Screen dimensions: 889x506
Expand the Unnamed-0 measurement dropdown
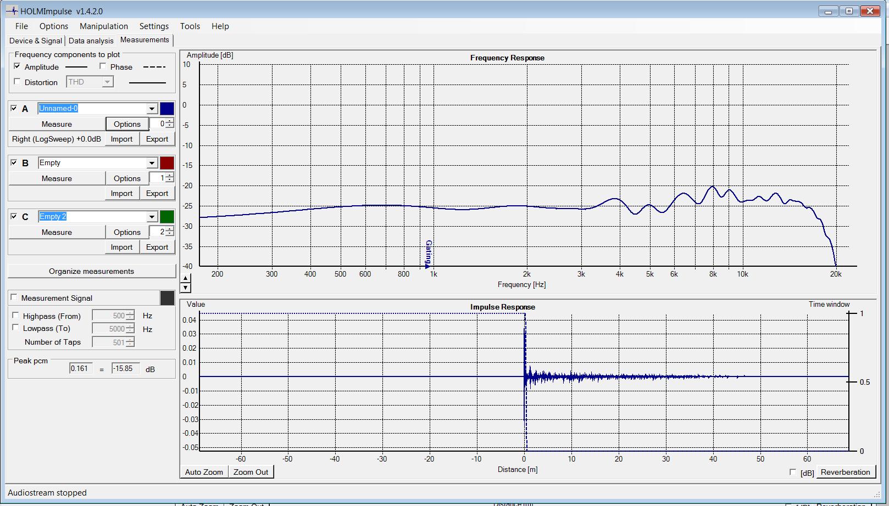click(152, 109)
